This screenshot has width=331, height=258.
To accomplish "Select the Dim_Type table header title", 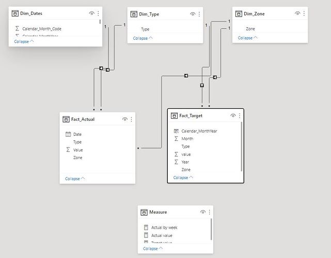I will coord(149,14).
